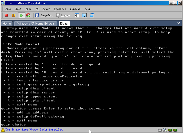
Task: Switch to Windows XP Home Edition tab
Action: [36, 24]
